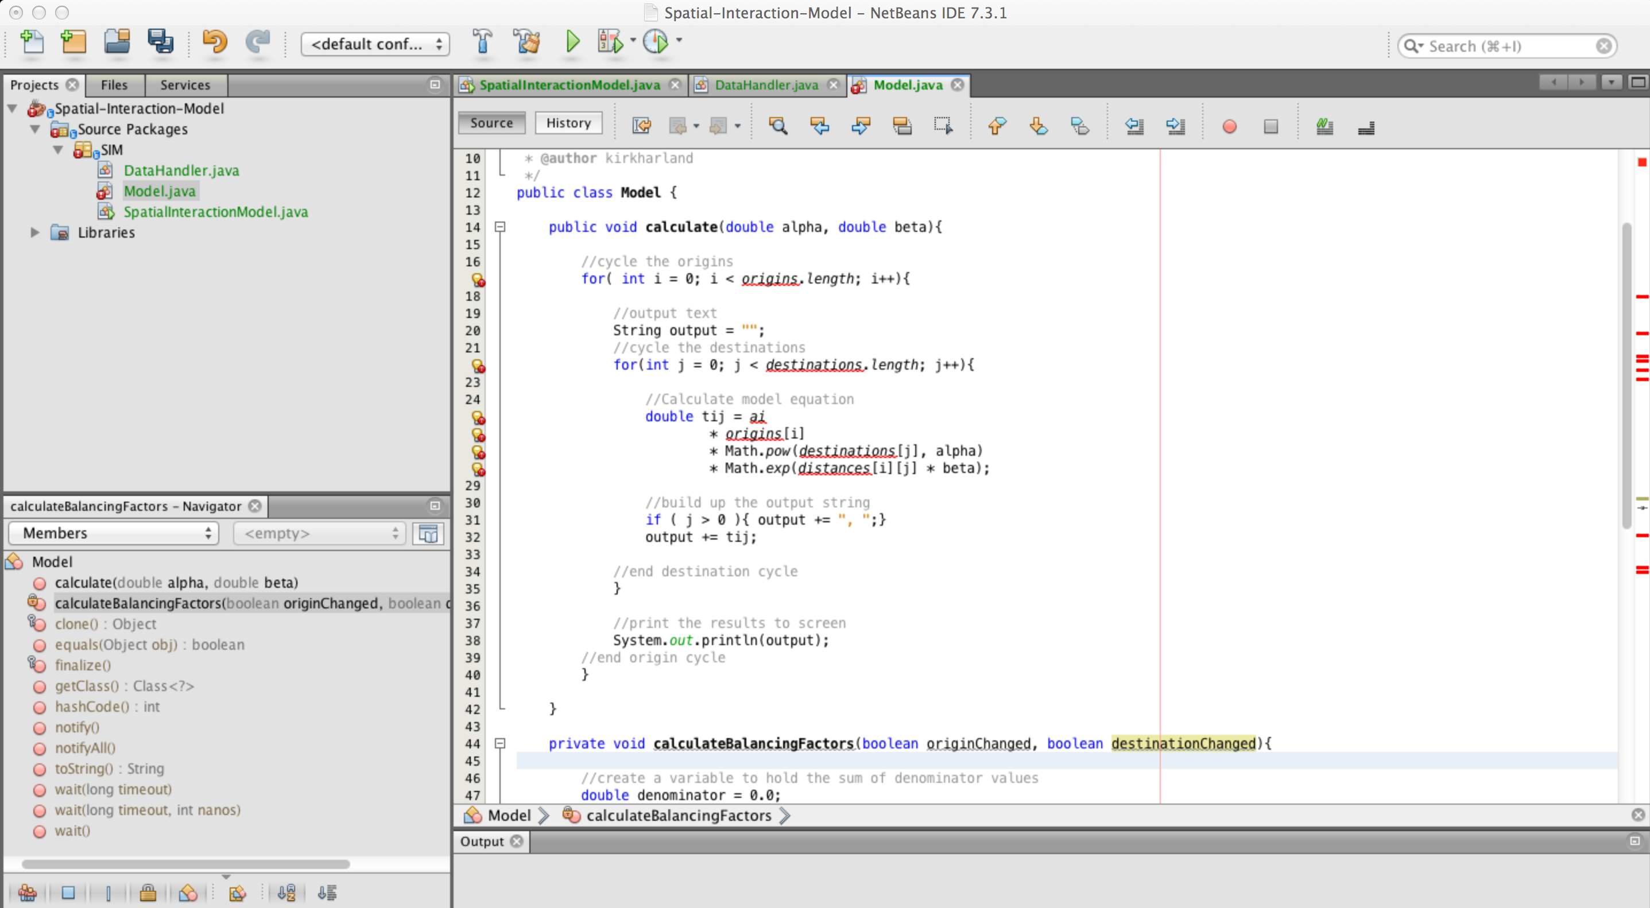The width and height of the screenshot is (1650, 908).
Task: Click the Debug Project icon
Action: (610, 42)
